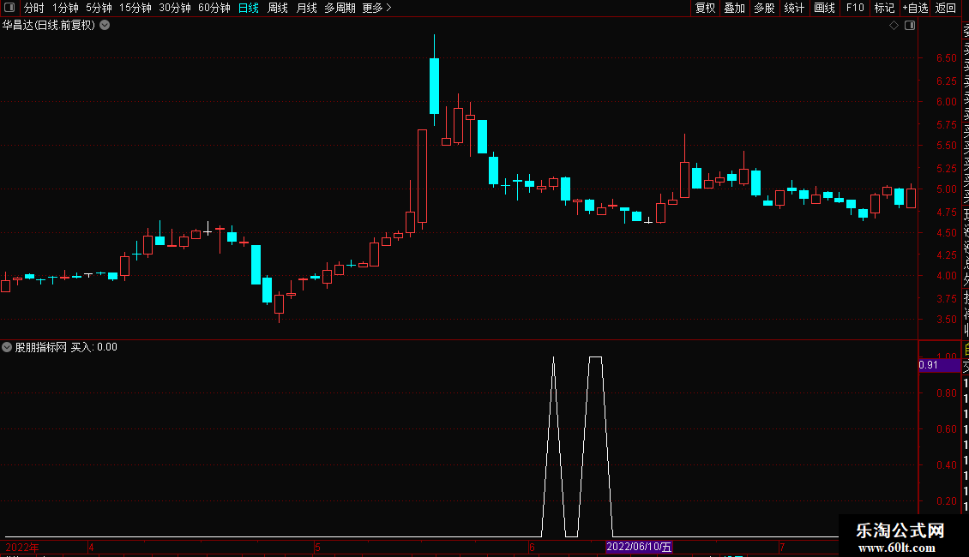Select the 5分钟 period
969x557 pixels.
pyautogui.click(x=99, y=8)
